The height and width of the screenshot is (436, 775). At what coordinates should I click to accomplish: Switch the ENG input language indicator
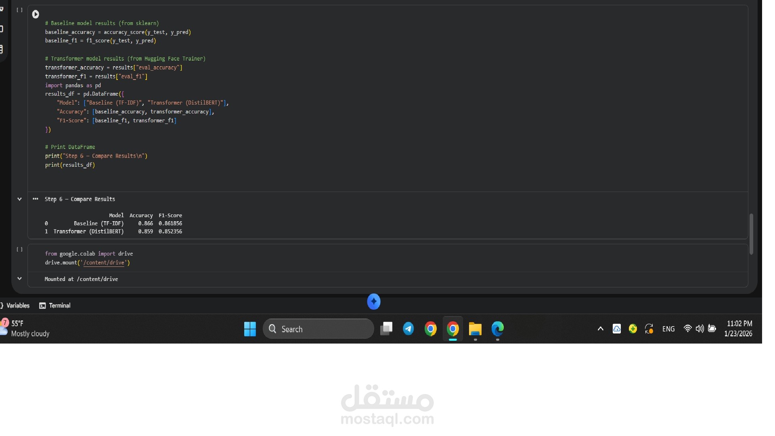coord(668,329)
